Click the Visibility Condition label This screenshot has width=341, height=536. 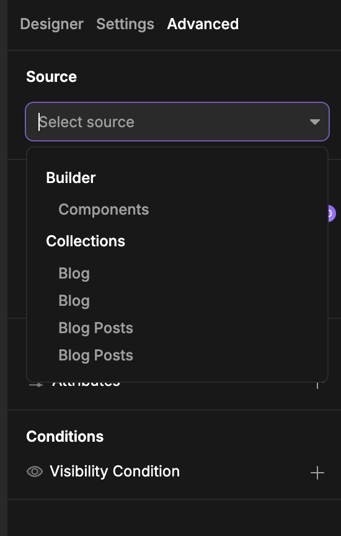tap(115, 471)
